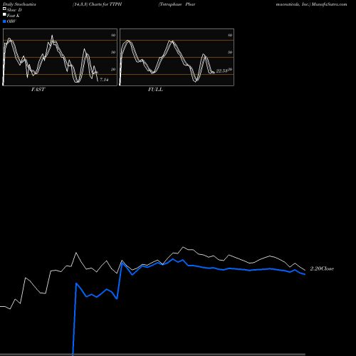
Task: Click the 80 level label in FAST chart
Action: [x=113, y=35]
